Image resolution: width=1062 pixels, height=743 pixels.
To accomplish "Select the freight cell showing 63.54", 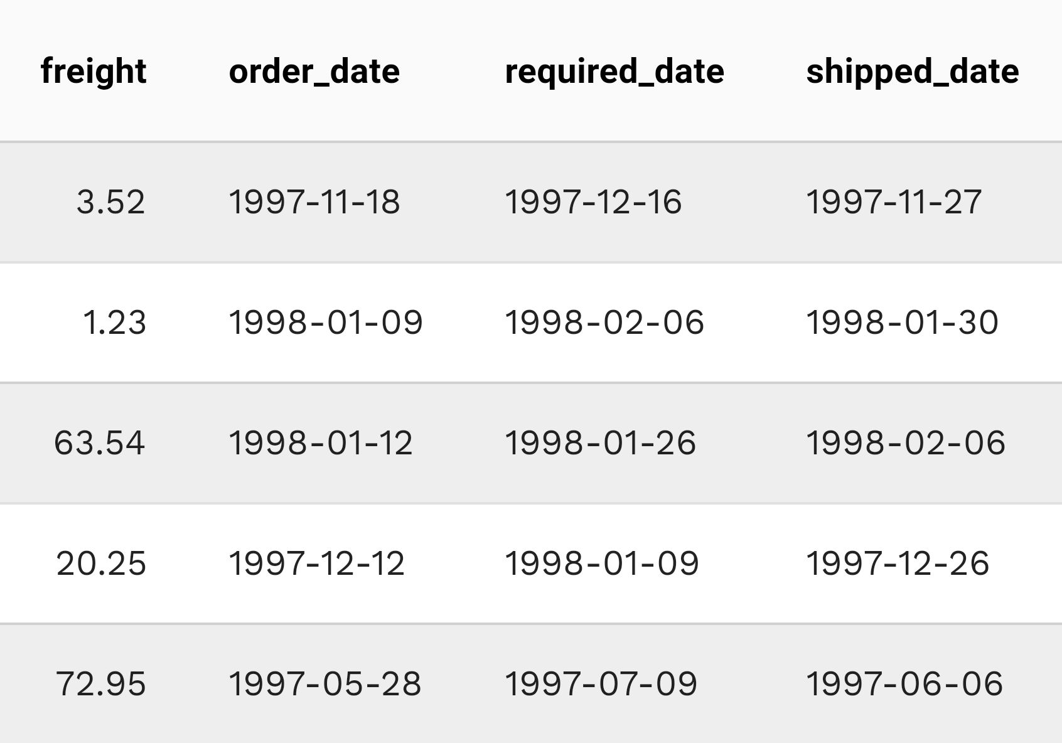I will 100,443.
